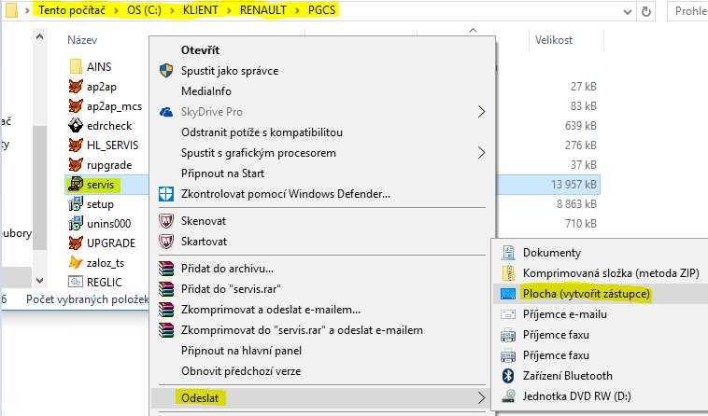Select the edrcheck file icon
Screen dimensions: 708x416
(x=76, y=125)
